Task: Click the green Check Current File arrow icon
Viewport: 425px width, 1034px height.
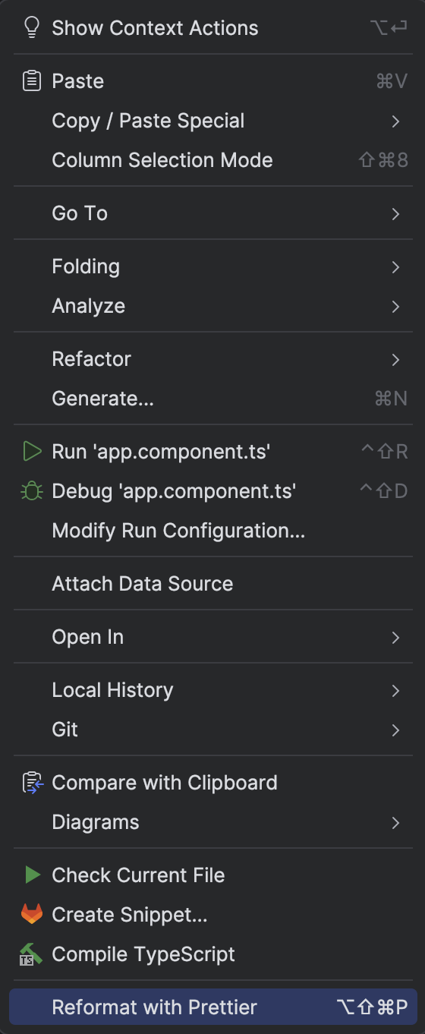Action: click(32, 875)
